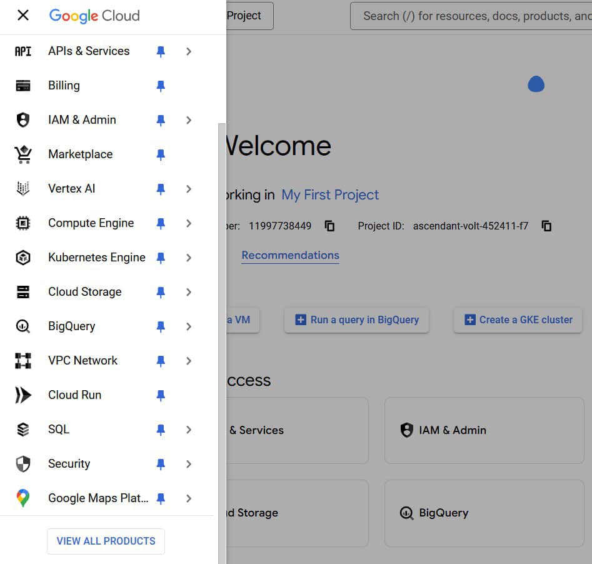Open the BigQuery quick access card

click(x=484, y=513)
